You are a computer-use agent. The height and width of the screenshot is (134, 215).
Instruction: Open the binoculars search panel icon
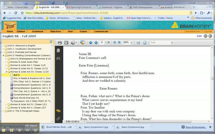(x=58, y=58)
